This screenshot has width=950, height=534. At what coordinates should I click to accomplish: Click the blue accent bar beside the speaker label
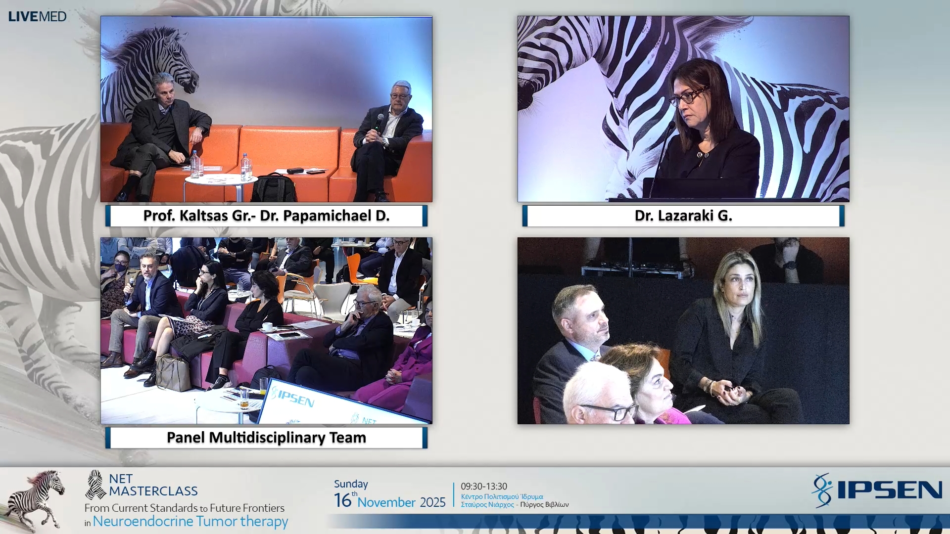(108, 216)
